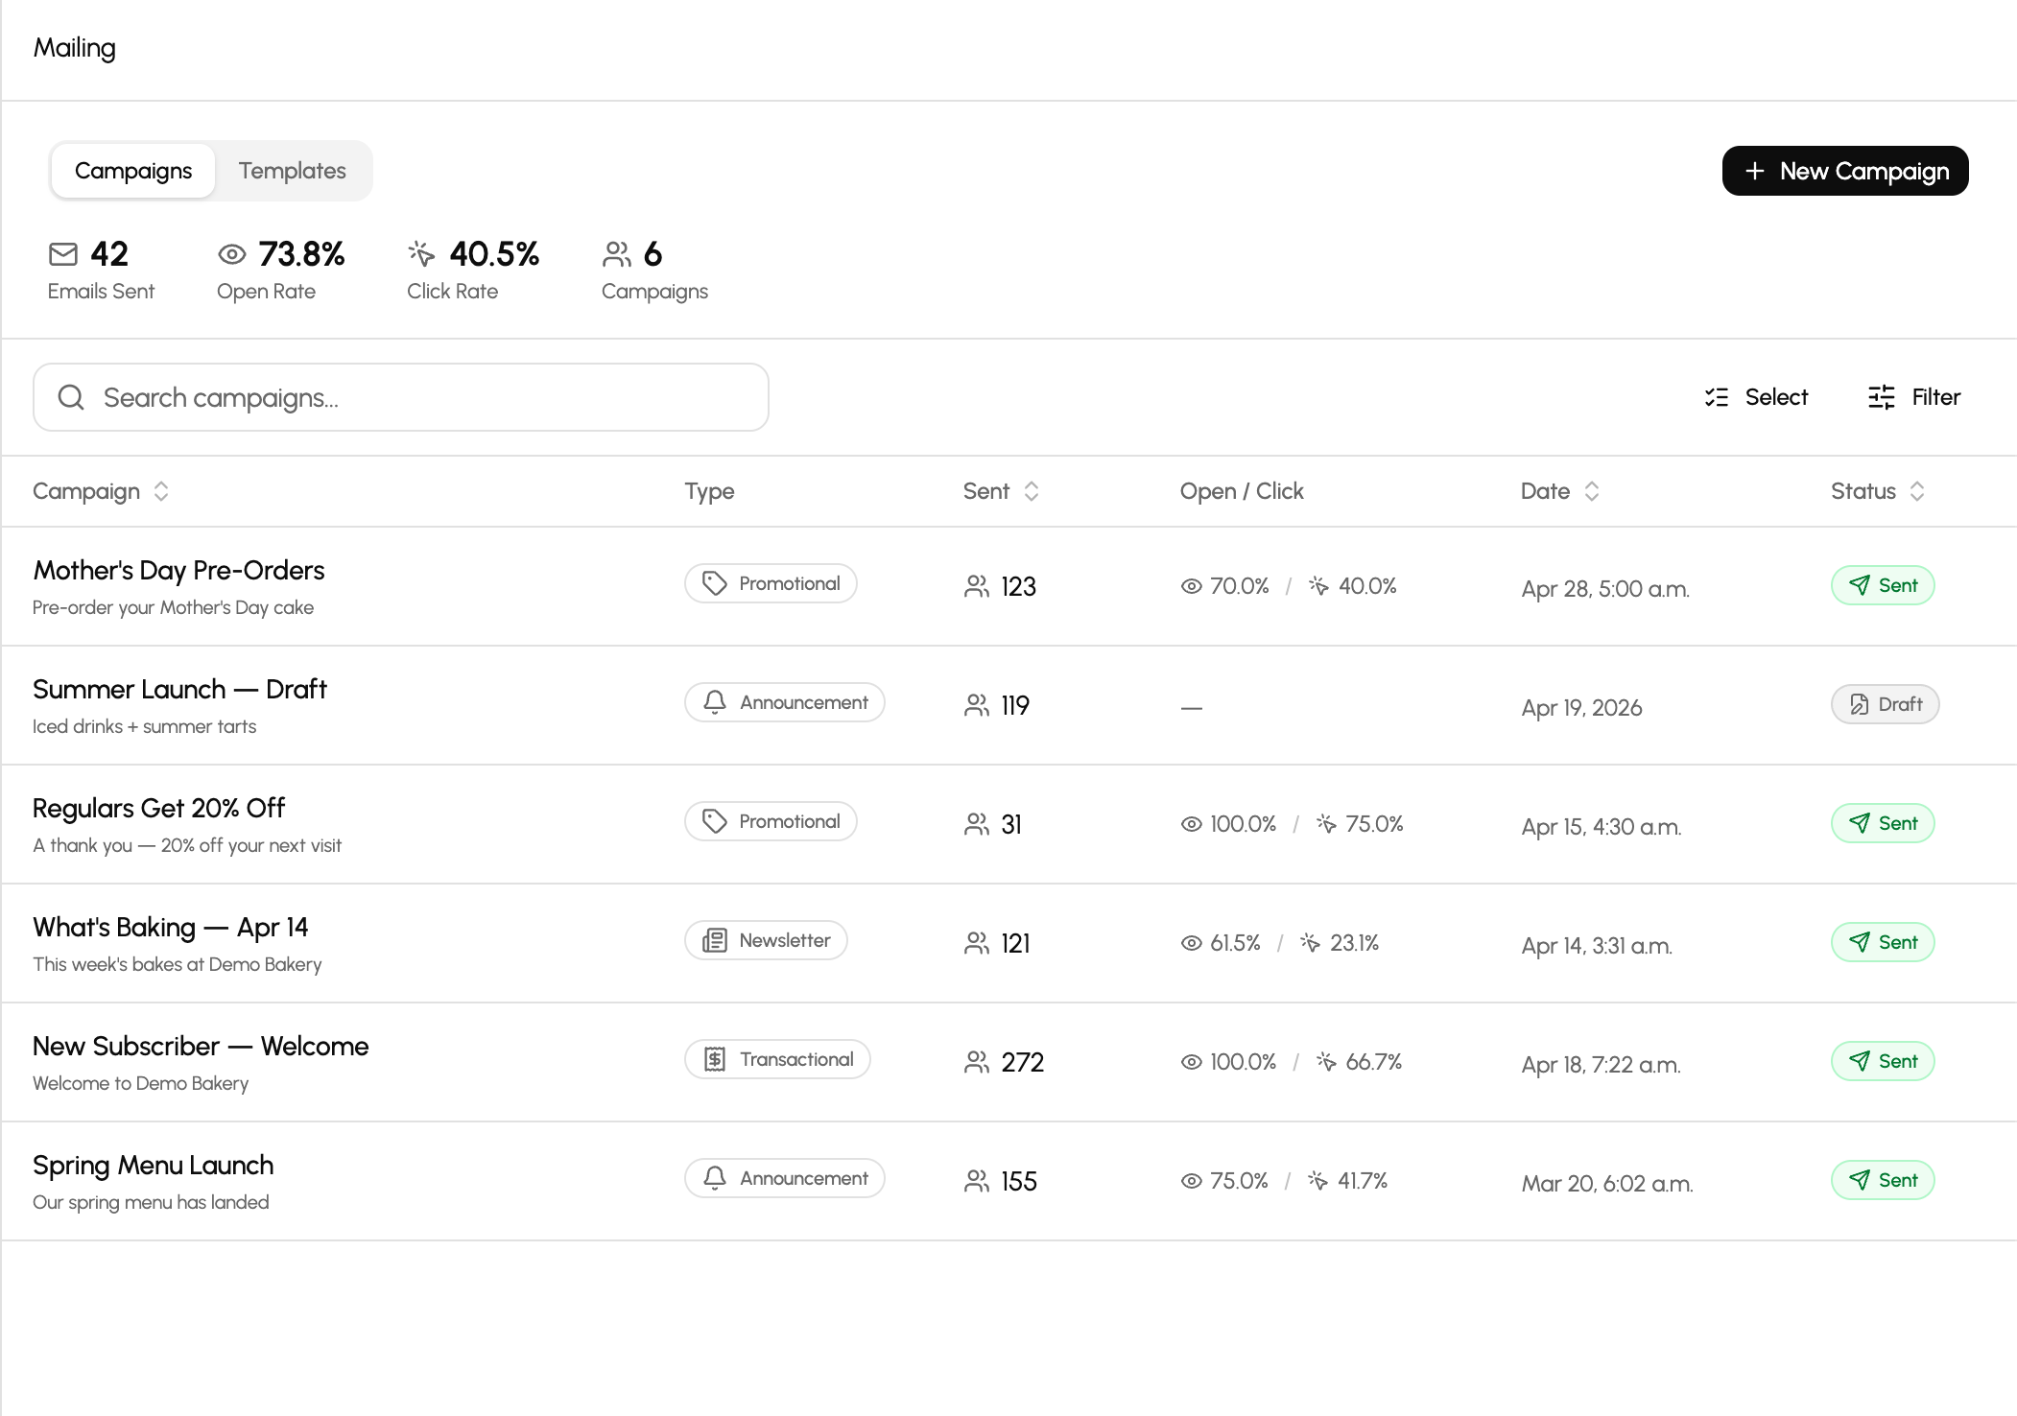Select the Campaigns tab
Screen dimensions: 2017x1416
[133, 171]
